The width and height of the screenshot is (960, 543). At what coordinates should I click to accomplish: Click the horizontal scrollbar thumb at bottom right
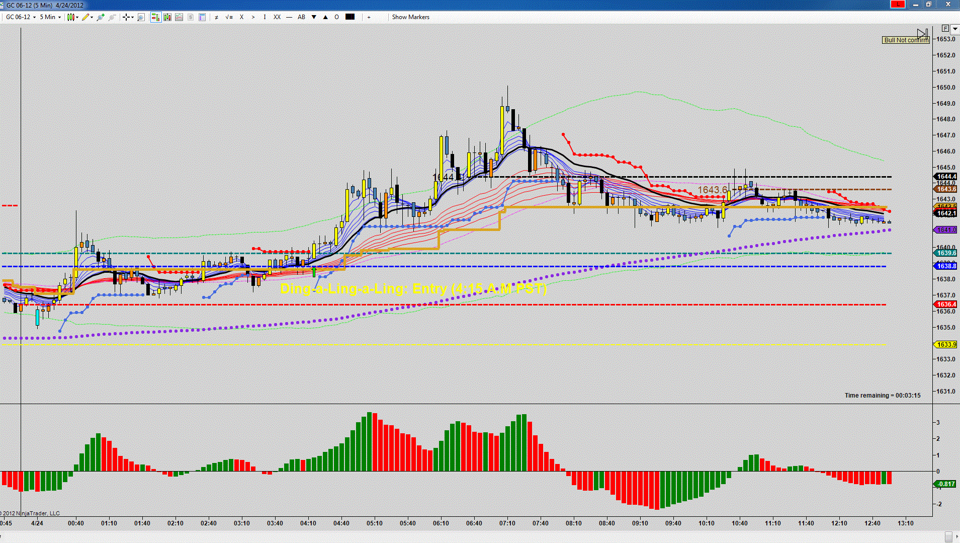(948, 536)
